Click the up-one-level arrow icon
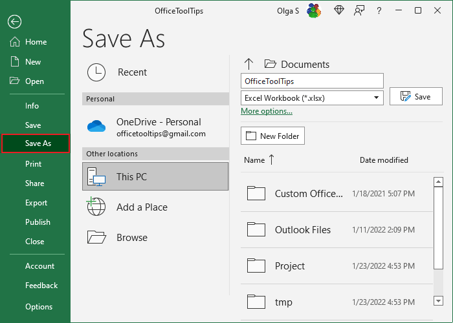The image size is (453, 323). point(249,64)
